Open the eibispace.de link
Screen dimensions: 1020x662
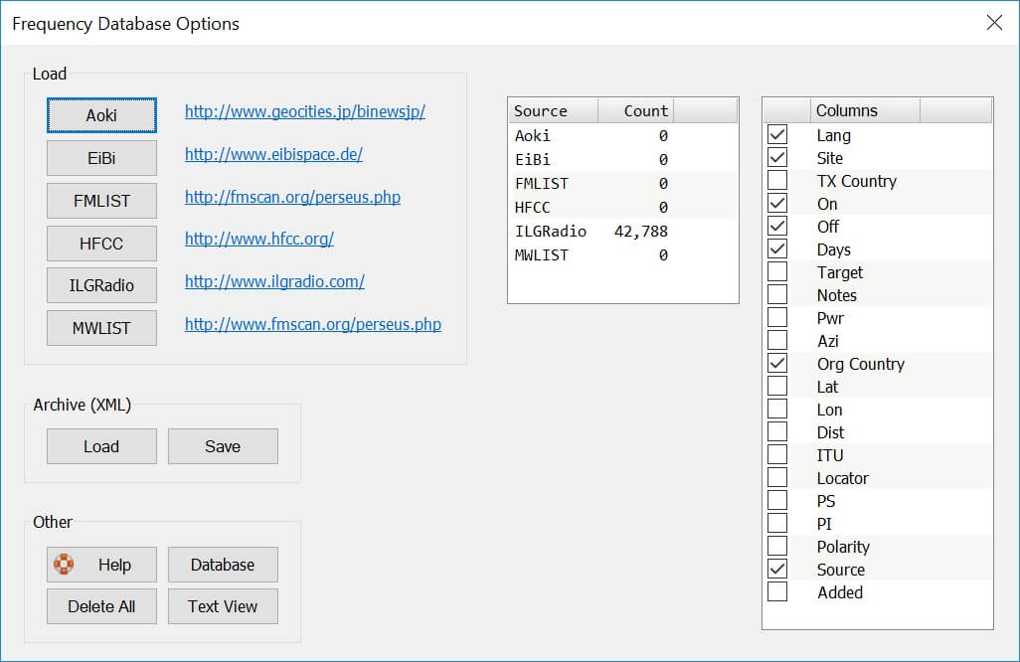coord(273,154)
